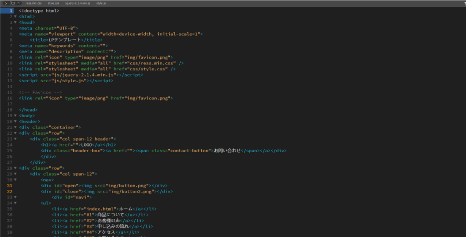Collapse the html tag on line 2
This screenshot has height=237, width=466.
(15, 17)
